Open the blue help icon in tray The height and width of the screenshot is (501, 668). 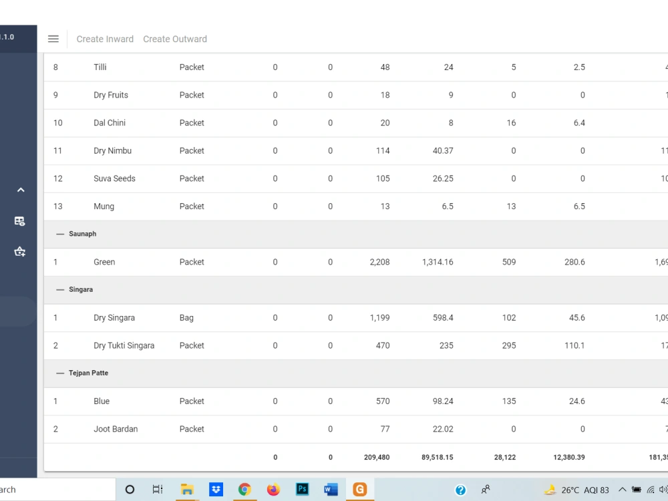(460, 490)
